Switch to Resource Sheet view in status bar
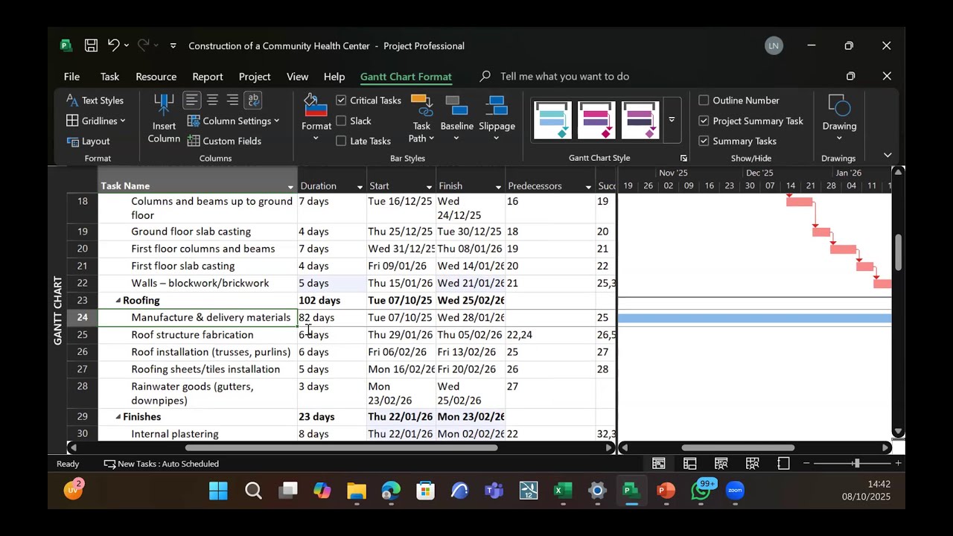This screenshot has width=953, height=536. pyautogui.click(x=753, y=463)
